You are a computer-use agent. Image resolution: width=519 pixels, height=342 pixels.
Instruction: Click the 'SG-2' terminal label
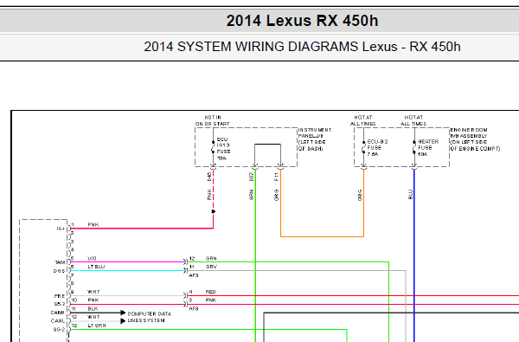[59, 329]
